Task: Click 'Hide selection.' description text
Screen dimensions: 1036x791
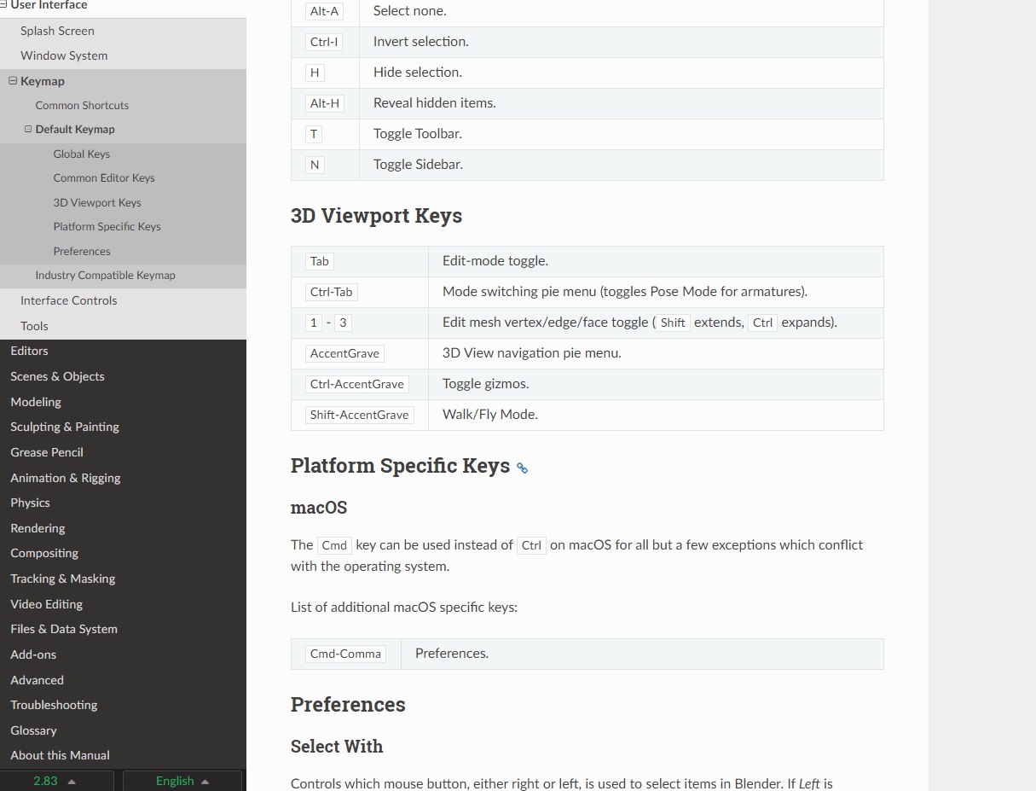Action: pyautogui.click(x=418, y=73)
